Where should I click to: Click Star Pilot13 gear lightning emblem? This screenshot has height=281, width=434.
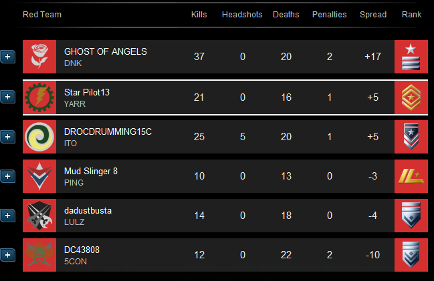pyautogui.click(x=39, y=97)
